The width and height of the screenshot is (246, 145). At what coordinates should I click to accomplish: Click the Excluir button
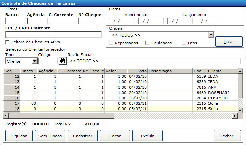coord(147,136)
